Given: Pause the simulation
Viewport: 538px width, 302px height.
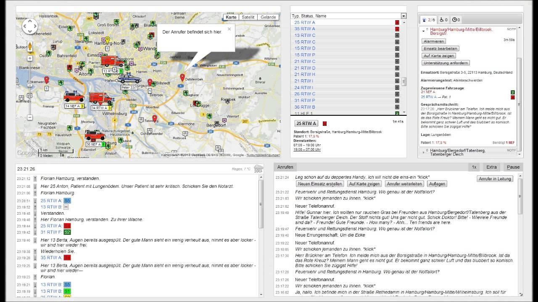Looking at the screenshot, I should [513, 167].
